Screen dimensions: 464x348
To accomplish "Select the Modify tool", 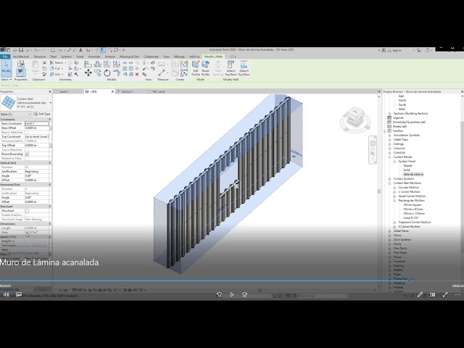I will (7, 67).
